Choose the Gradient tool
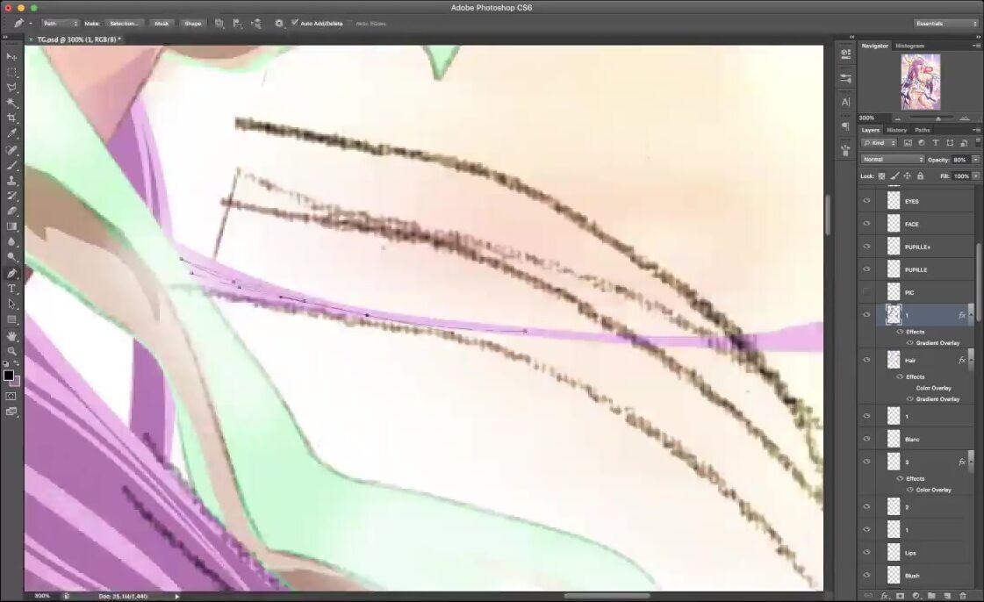This screenshot has height=602, width=984. 11,226
